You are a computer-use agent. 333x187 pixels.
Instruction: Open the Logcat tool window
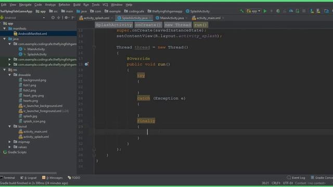point(29,178)
